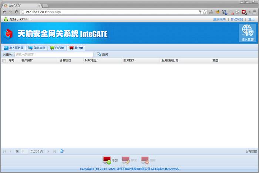Sort by the 计算机名 column header
259x173 pixels.
point(71,60)
